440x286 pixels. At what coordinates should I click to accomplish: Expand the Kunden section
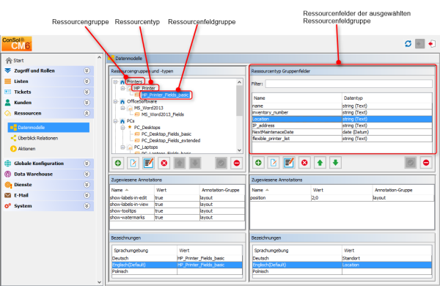click(x=87, y=103)
